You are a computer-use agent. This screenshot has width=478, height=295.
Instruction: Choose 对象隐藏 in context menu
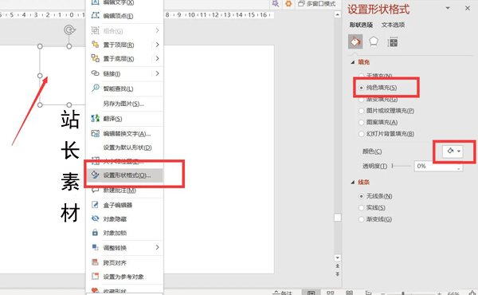(x=124, y=219)
